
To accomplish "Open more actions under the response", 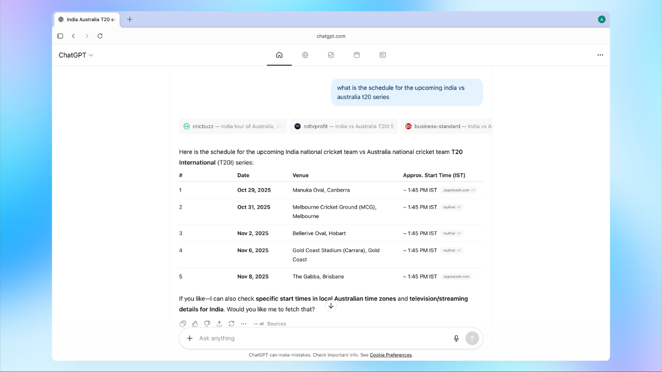I will point(244,324).
